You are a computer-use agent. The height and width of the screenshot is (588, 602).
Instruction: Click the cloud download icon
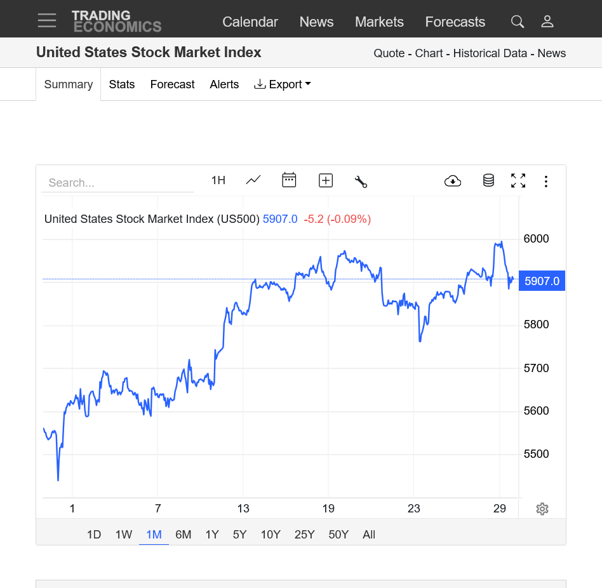[x=453, y=181]
